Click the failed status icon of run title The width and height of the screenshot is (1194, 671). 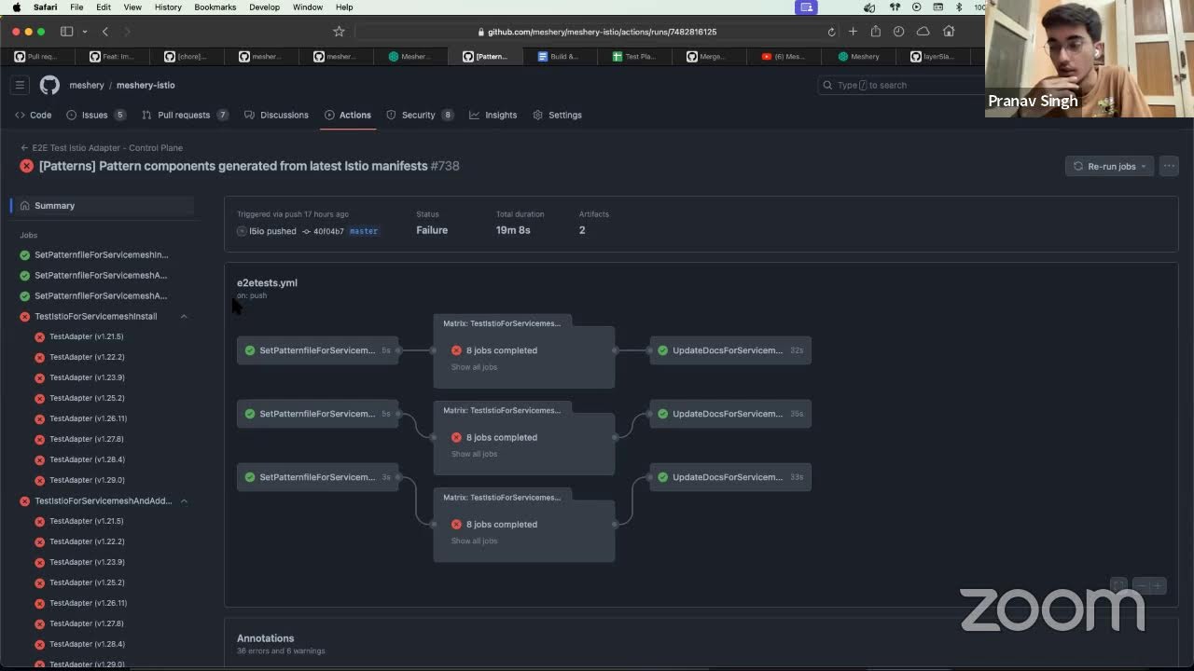pyautogui.click(x=27, y=166)
